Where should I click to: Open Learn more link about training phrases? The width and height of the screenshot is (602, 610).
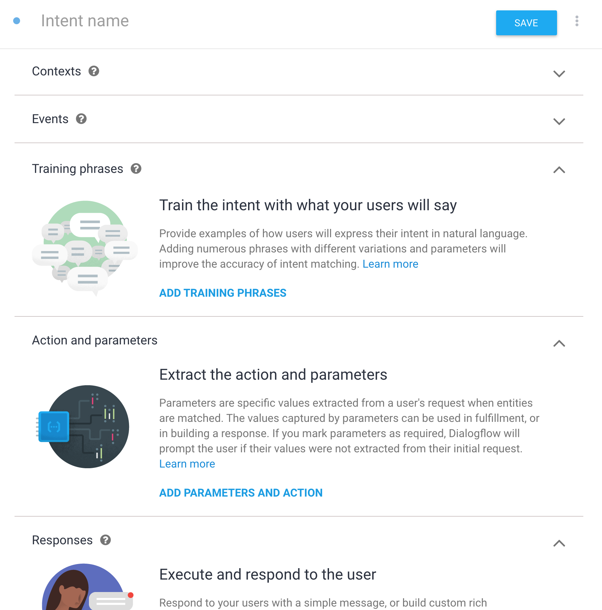pos(390,264)
